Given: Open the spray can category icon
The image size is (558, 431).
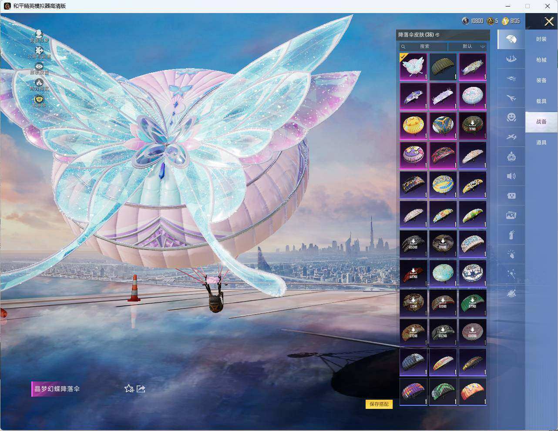Looking at the screenshot, I should tap(511, 235).
